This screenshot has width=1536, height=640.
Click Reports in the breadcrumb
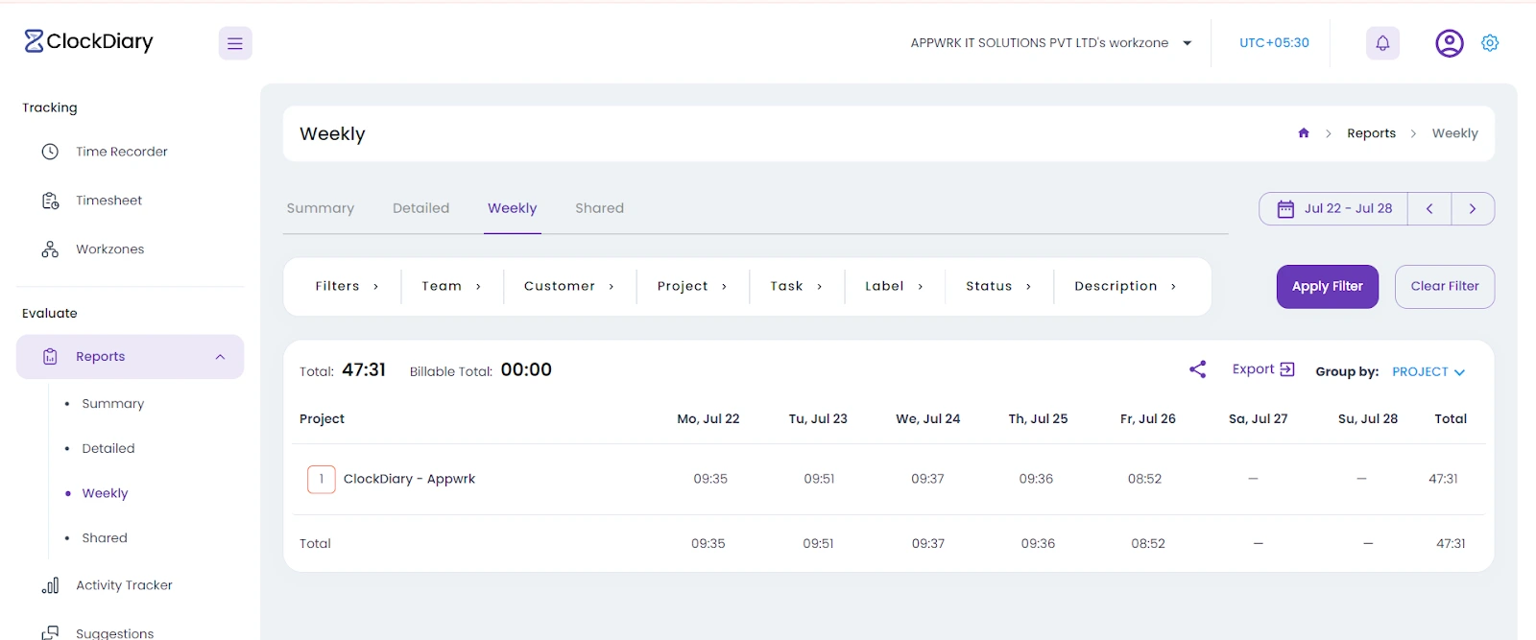pyautogui.click(x=1371, y=133)
